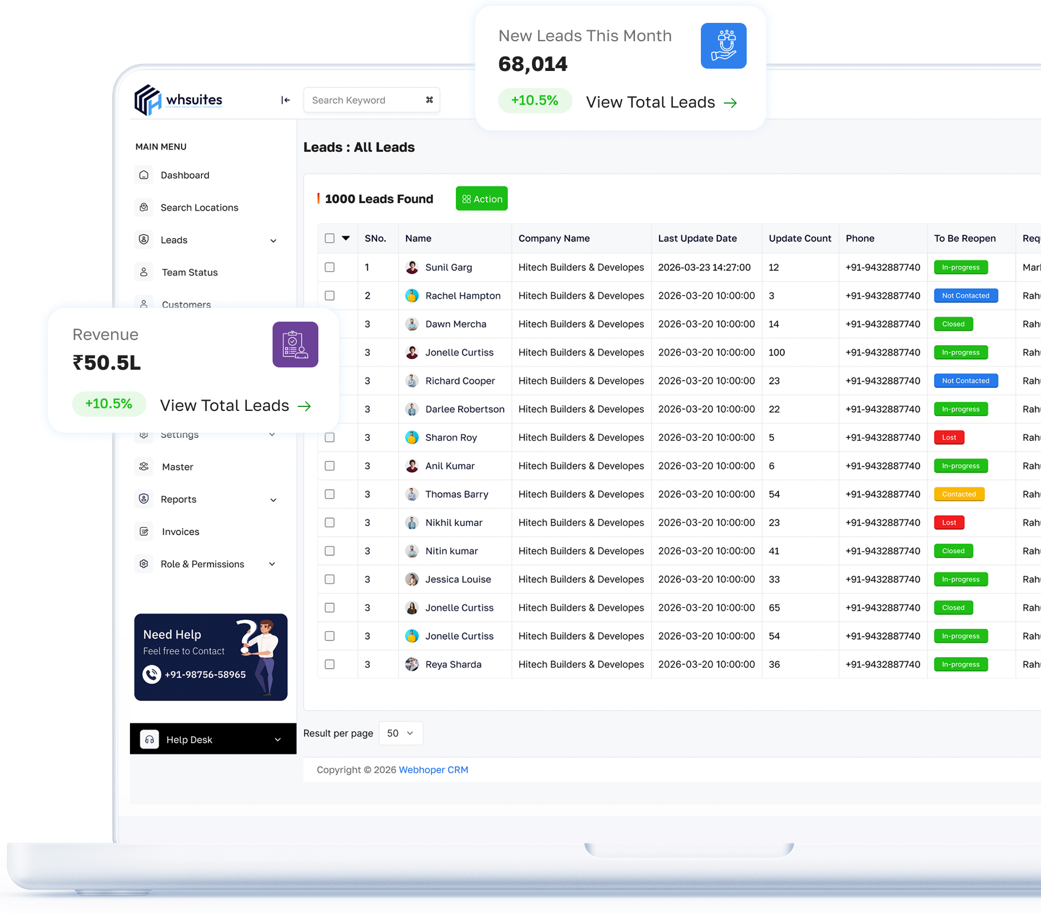Click the Contacted badge for Thomas Barry
Screen dimensions: 1041x914
(x=959, y=494)
